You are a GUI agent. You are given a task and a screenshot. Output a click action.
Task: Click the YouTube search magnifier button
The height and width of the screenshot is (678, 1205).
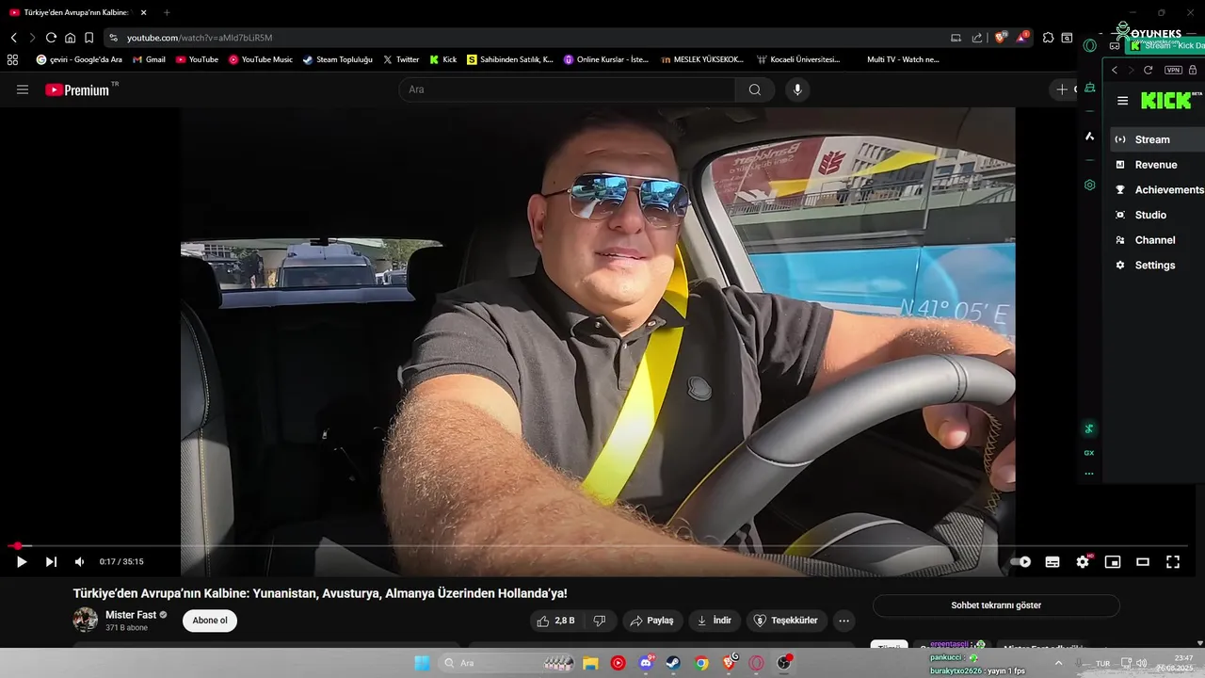(755, 89)
